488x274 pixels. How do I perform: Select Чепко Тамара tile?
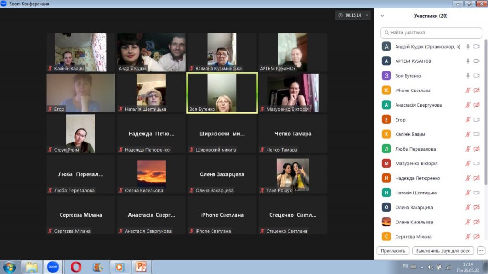coord(293,134)
